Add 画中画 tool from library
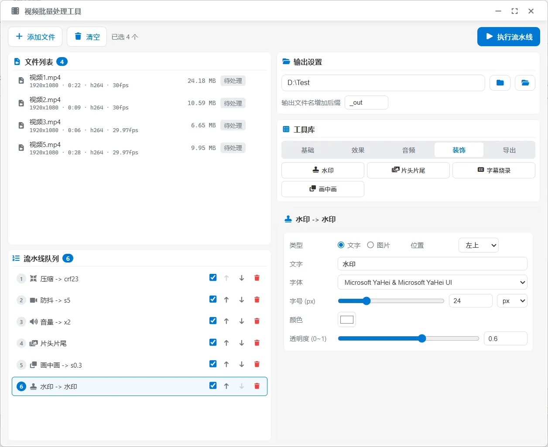The image size is (548, 447). pos(323,189)
